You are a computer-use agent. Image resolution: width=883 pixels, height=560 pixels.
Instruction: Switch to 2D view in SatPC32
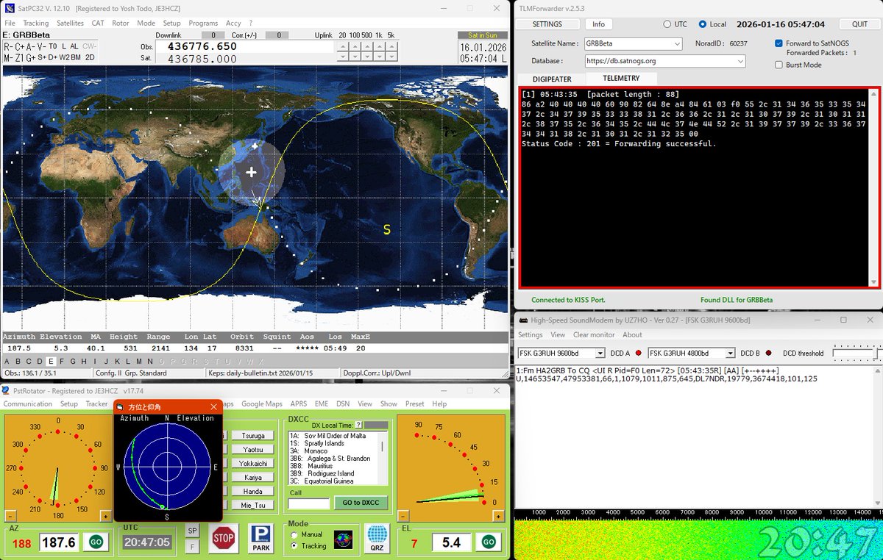(x=90, y=57)
